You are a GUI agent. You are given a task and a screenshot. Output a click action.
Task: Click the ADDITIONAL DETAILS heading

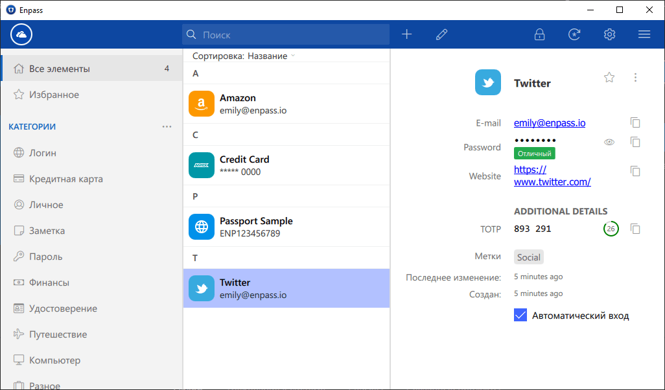point(561,211)
